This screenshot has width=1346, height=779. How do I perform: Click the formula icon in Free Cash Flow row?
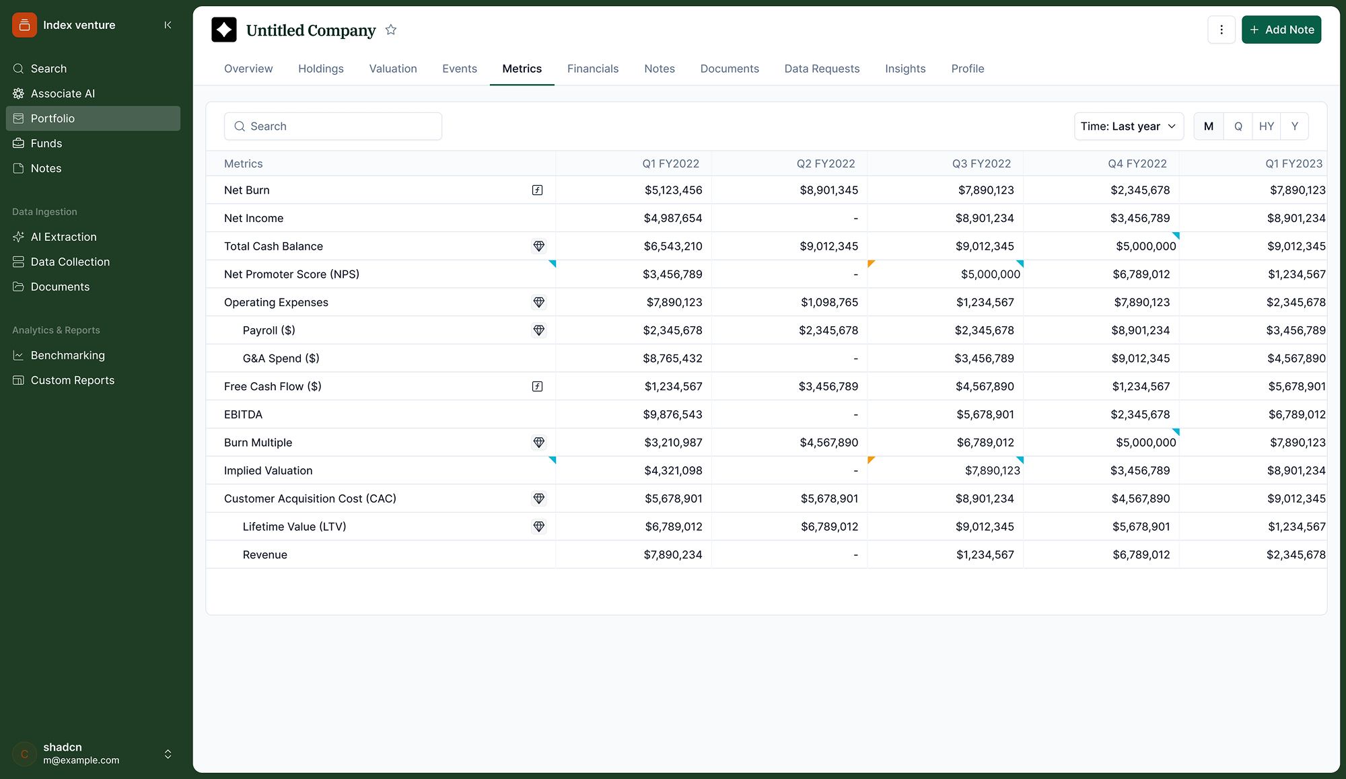tap(537, 386)
